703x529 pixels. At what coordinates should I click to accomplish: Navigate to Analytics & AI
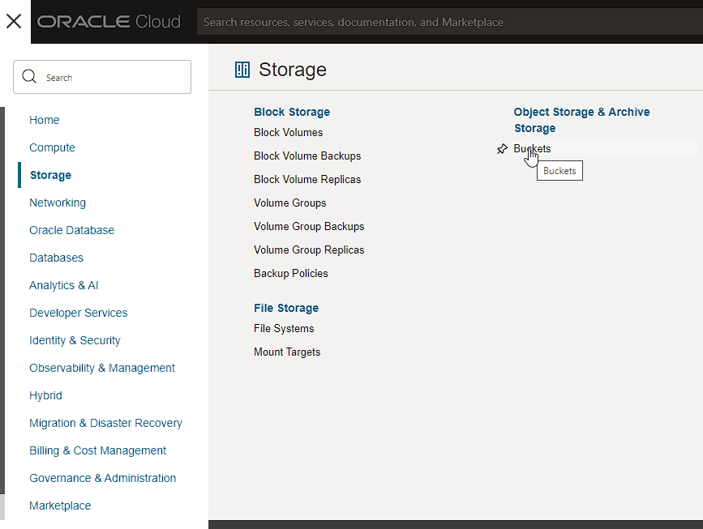[x=63, y=285]
